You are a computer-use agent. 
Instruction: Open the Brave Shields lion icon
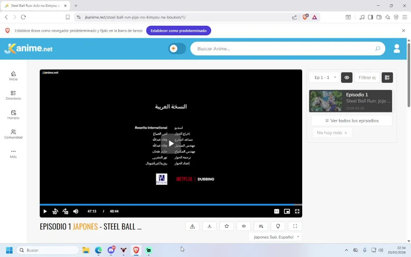point(305,17)
